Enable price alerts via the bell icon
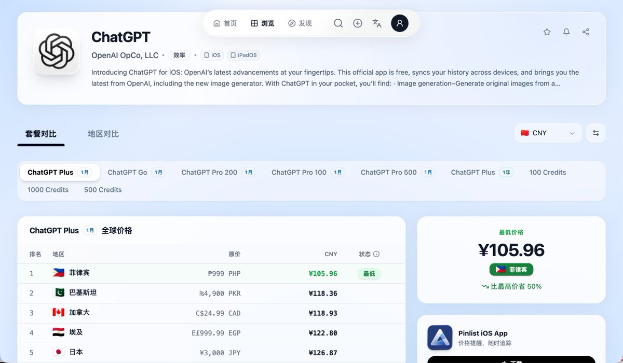 point(566,32)
